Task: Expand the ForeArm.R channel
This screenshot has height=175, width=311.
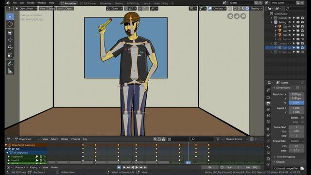Action: (x=9, y=157)
